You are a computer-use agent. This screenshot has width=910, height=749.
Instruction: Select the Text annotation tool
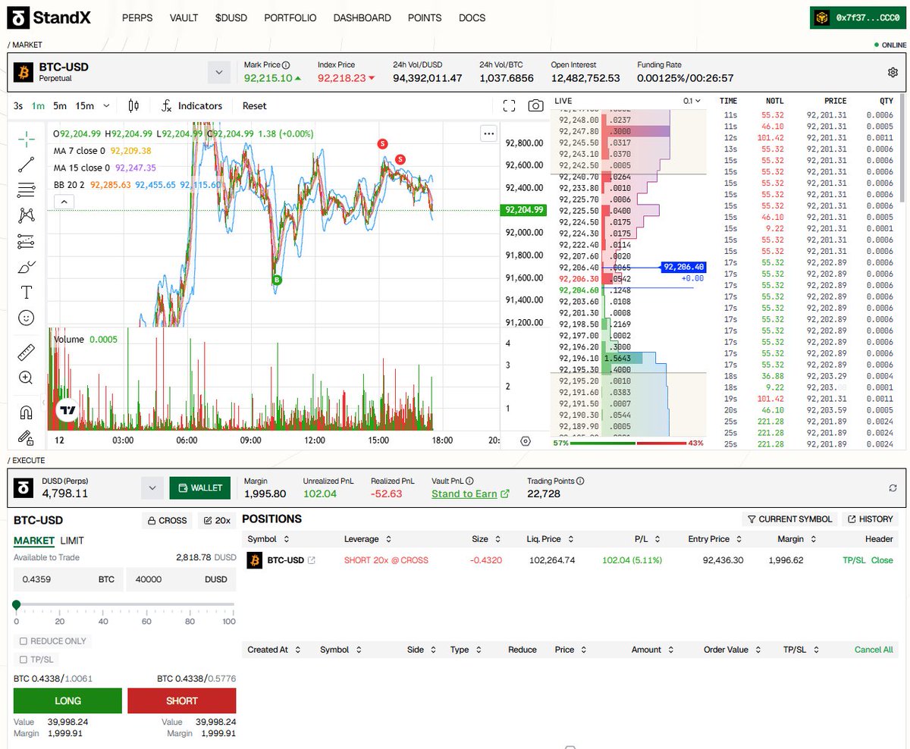point(26,293)
